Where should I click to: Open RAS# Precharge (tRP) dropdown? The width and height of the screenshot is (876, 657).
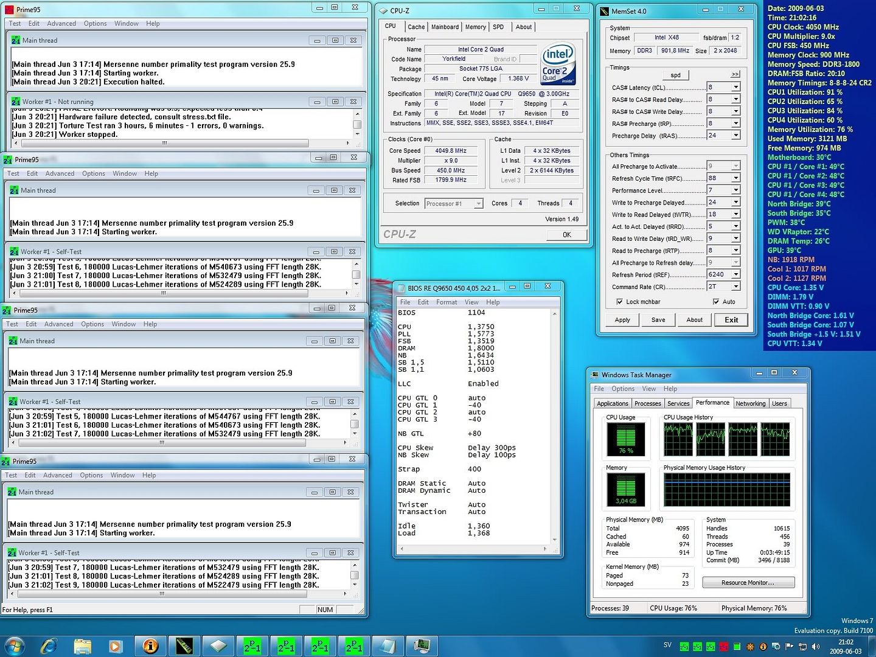736,123
